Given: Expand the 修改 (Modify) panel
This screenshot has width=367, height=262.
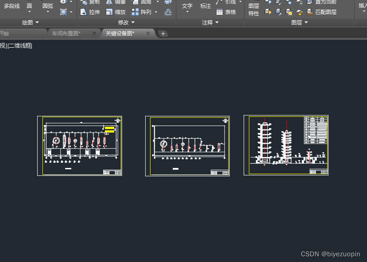Looking at the screenshot, I should [x=126, y=22].
